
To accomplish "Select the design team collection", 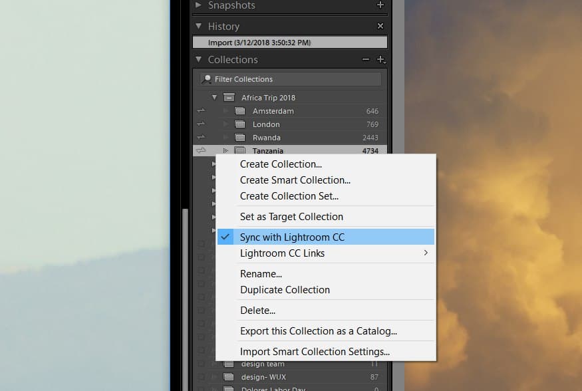I will [x=290, y=364].
